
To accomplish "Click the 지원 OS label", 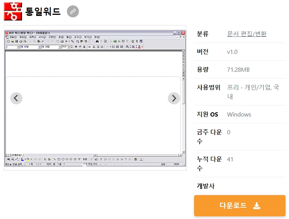I will click(x=207, y=114).
